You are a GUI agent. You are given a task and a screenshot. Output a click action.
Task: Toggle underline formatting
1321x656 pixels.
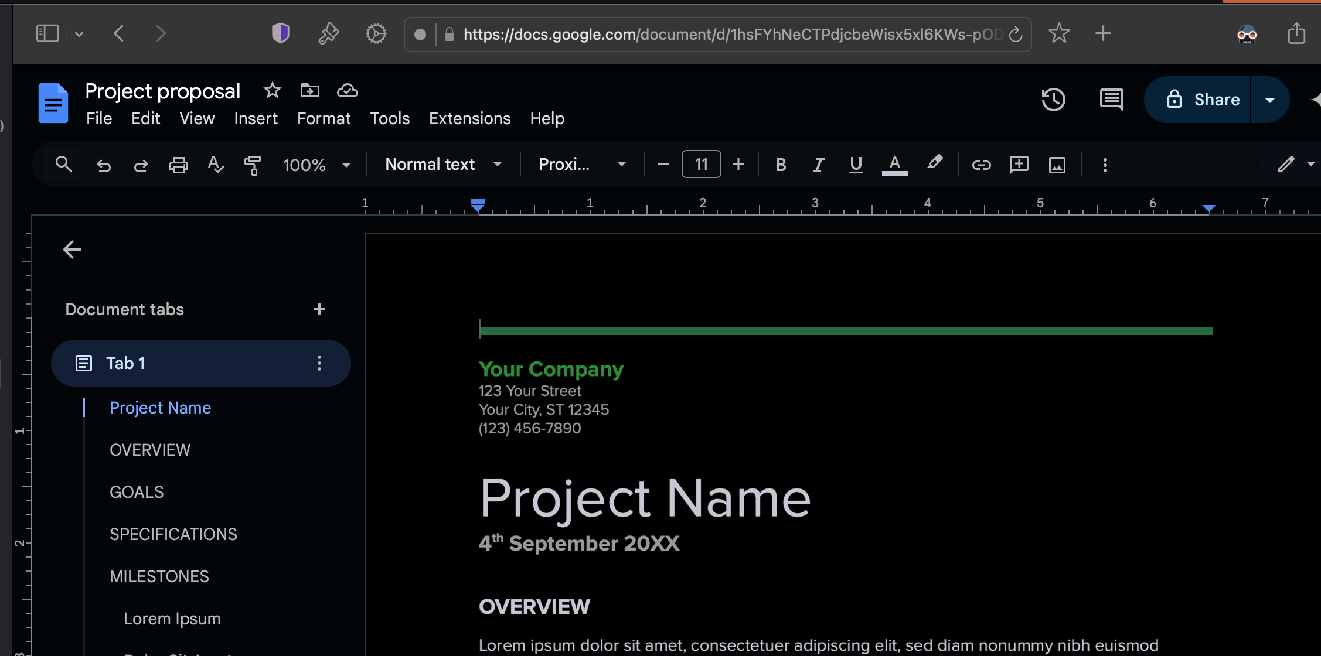click(x=856, y=165)
